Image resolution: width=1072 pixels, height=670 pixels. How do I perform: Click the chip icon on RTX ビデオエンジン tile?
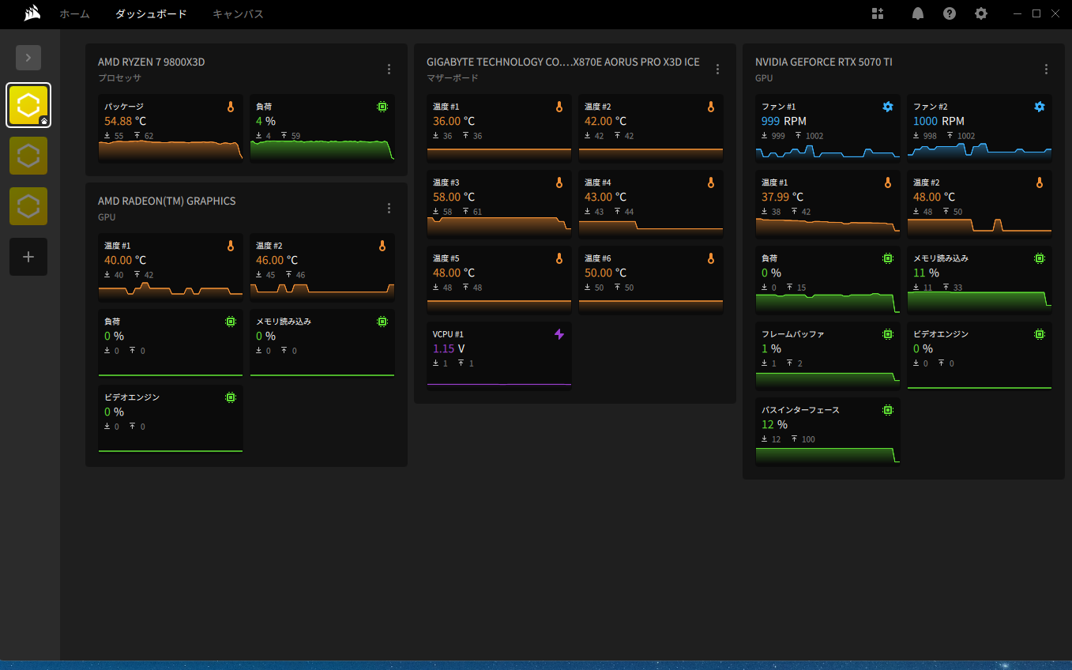tap(1040, 334)
